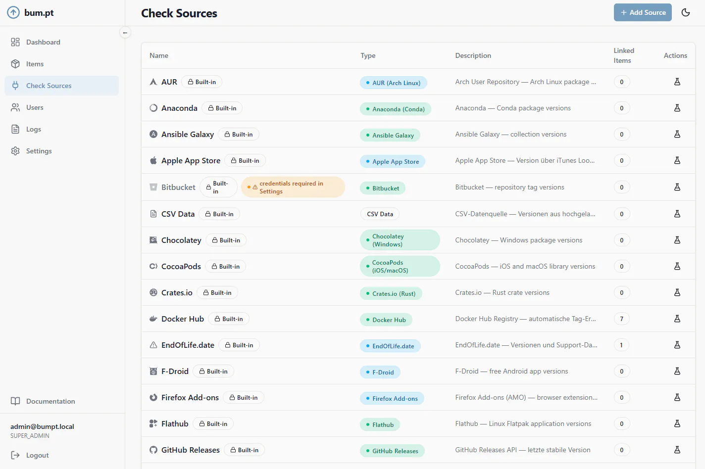Click the Built-in badge next to CocoaPods
The height and width of the screenshot is (469, 705).
[226, 266]
